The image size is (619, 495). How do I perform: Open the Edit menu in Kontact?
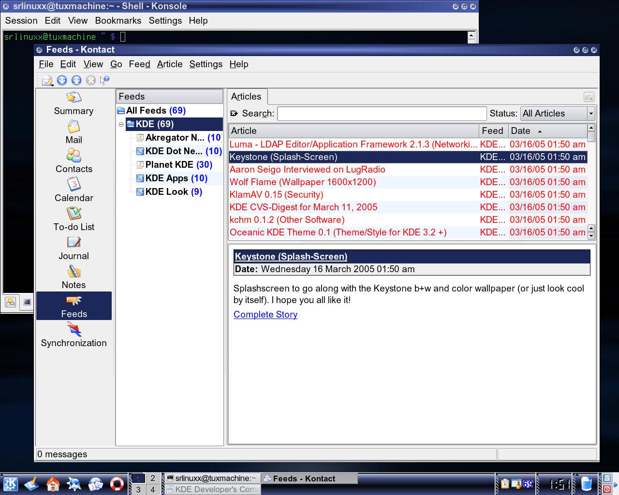[68, 64]
